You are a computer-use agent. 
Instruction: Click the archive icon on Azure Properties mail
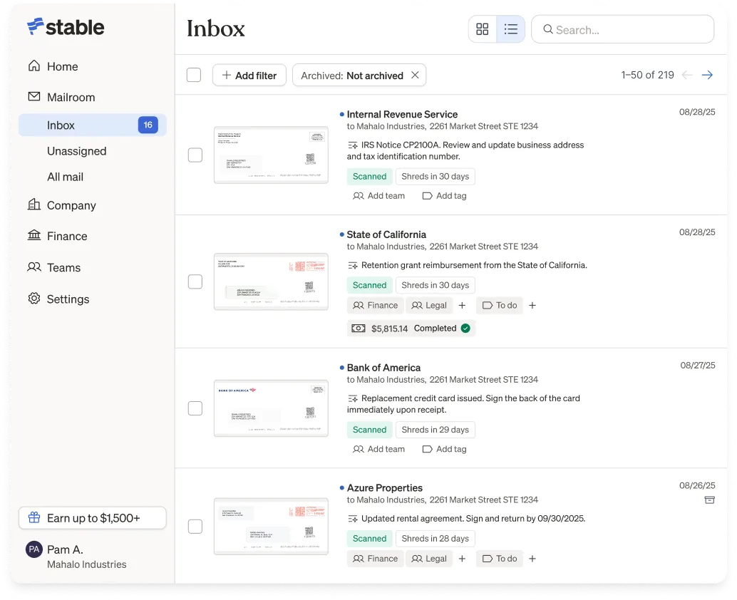coord(710,500)
